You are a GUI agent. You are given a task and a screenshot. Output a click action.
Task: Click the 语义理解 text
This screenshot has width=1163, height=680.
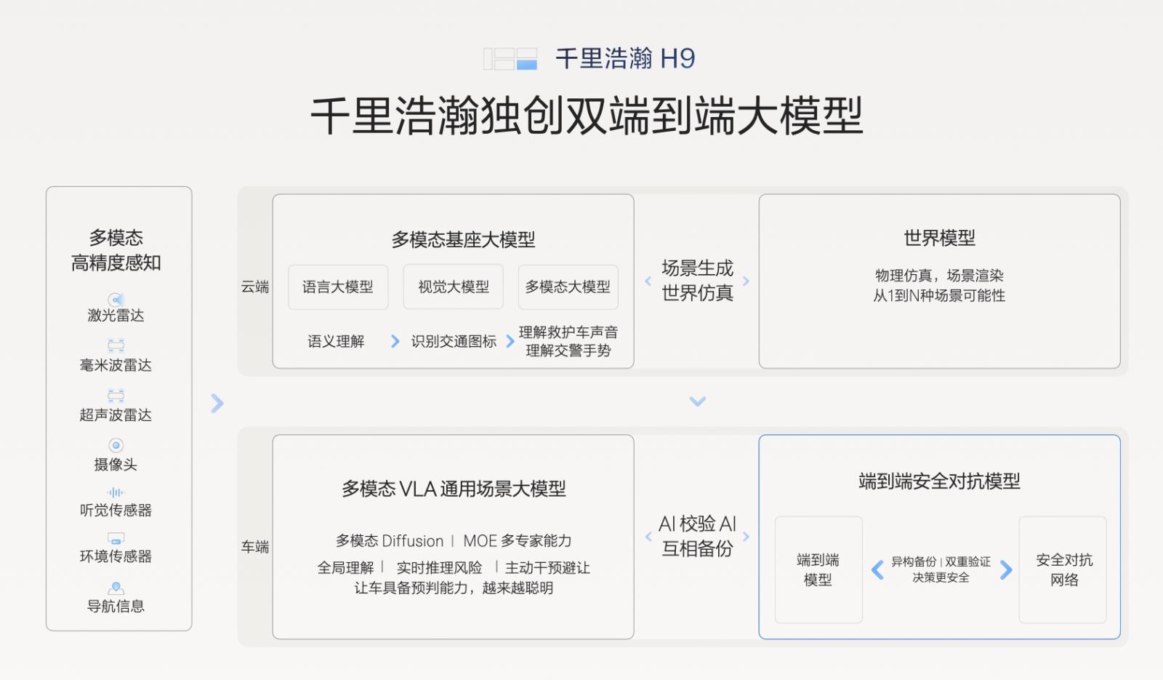tap(336, 342)
